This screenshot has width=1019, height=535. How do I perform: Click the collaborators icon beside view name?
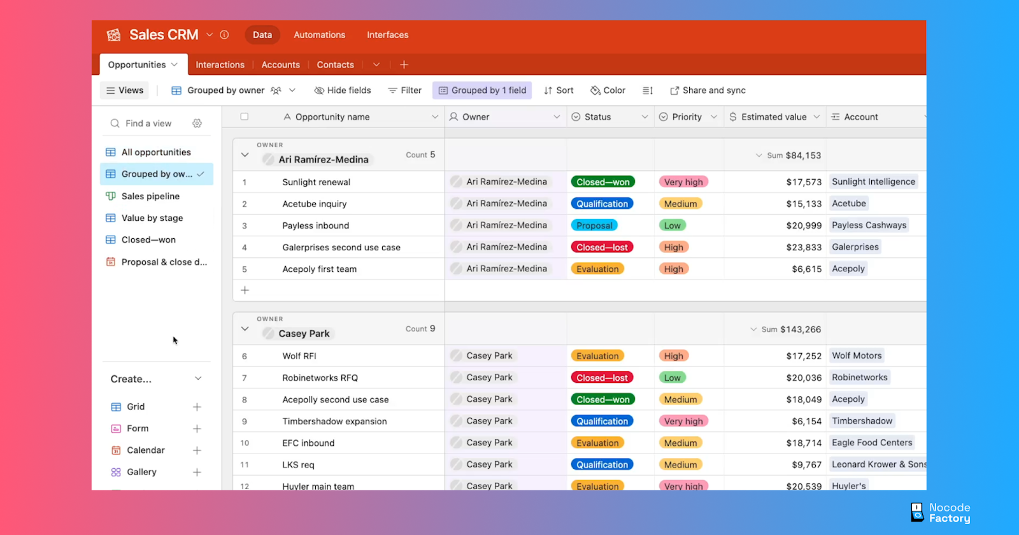click(x=276, y=90)
